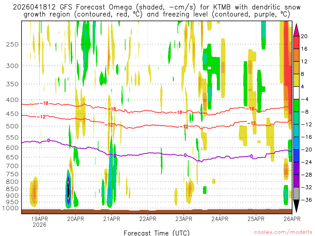Screen dimensions: 315x236
Task: Click the 300 pressure level label
Action: (12, 66)
